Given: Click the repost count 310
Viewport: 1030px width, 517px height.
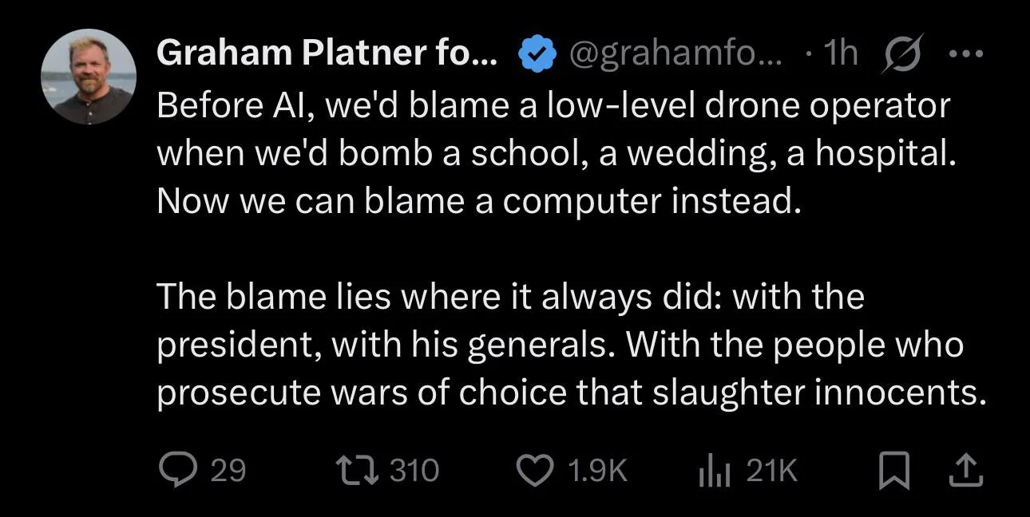Looking at the screenshot, I should 414,471.
